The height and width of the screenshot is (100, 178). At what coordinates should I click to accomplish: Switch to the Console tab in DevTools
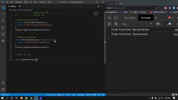click(x=145, y=18)
